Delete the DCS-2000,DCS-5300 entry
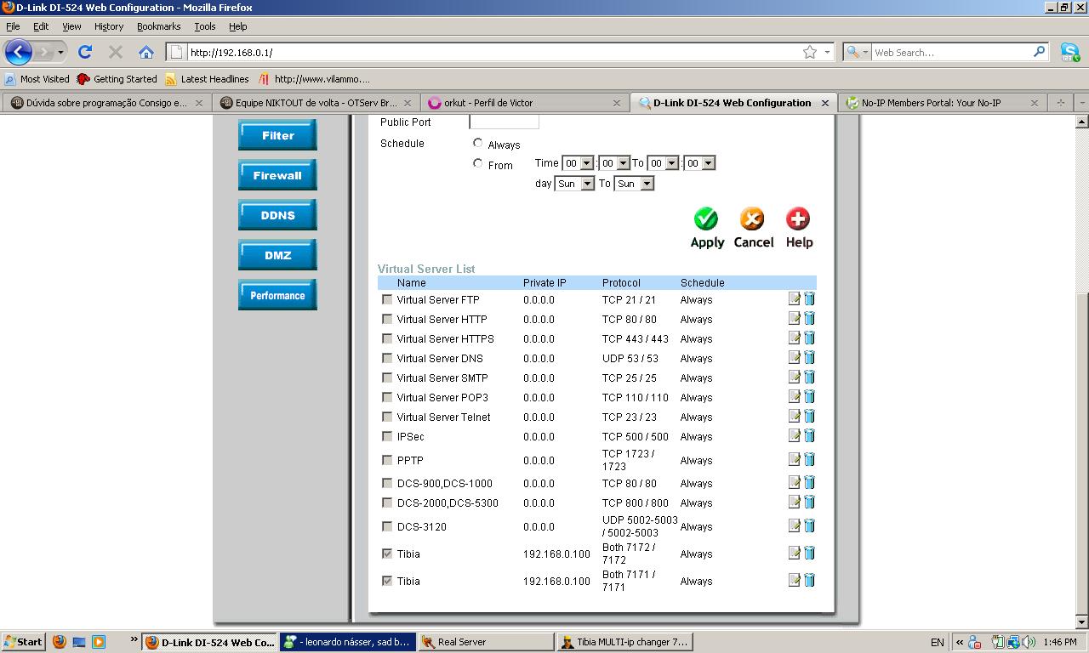Image resolution: width=1089 pixels, height=653 pixels. coord(809,502)
